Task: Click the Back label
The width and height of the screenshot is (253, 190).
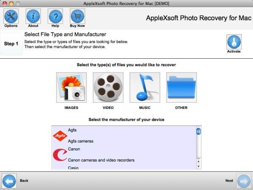Action: tap(24, 181)
